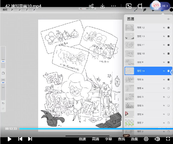Open the 选集 episode list
This screenshot has width=173, height=144.
[134, 139]
